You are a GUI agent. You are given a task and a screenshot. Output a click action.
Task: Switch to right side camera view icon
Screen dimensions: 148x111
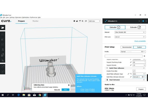pyautogui.click(x=85, y=21)
